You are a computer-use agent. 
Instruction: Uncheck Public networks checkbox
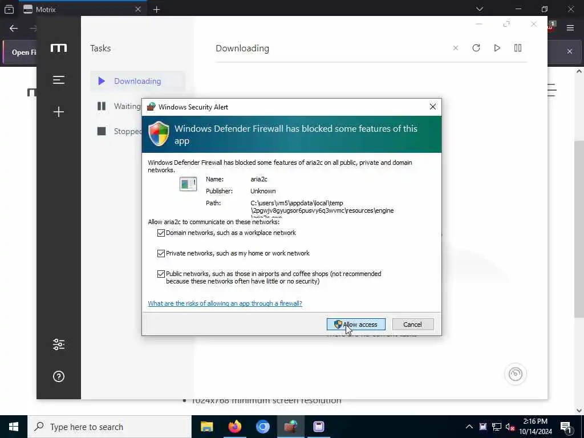tap(161, 274)
